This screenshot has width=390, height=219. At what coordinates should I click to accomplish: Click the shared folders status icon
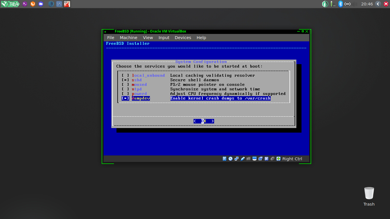[248, 159]
